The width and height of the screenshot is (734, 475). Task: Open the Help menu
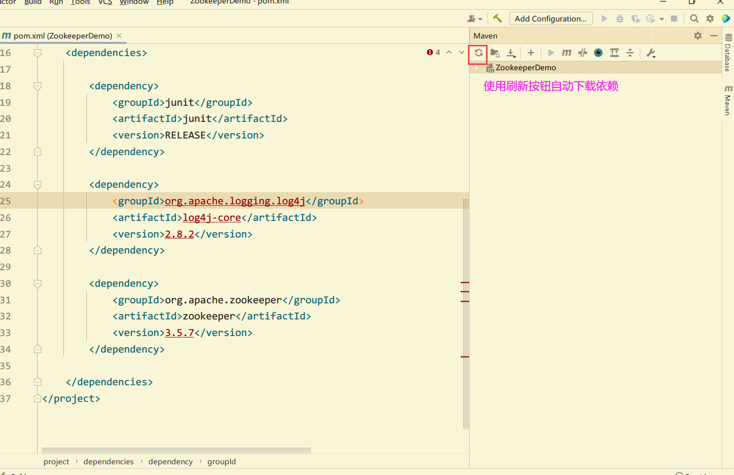(165, 2)
